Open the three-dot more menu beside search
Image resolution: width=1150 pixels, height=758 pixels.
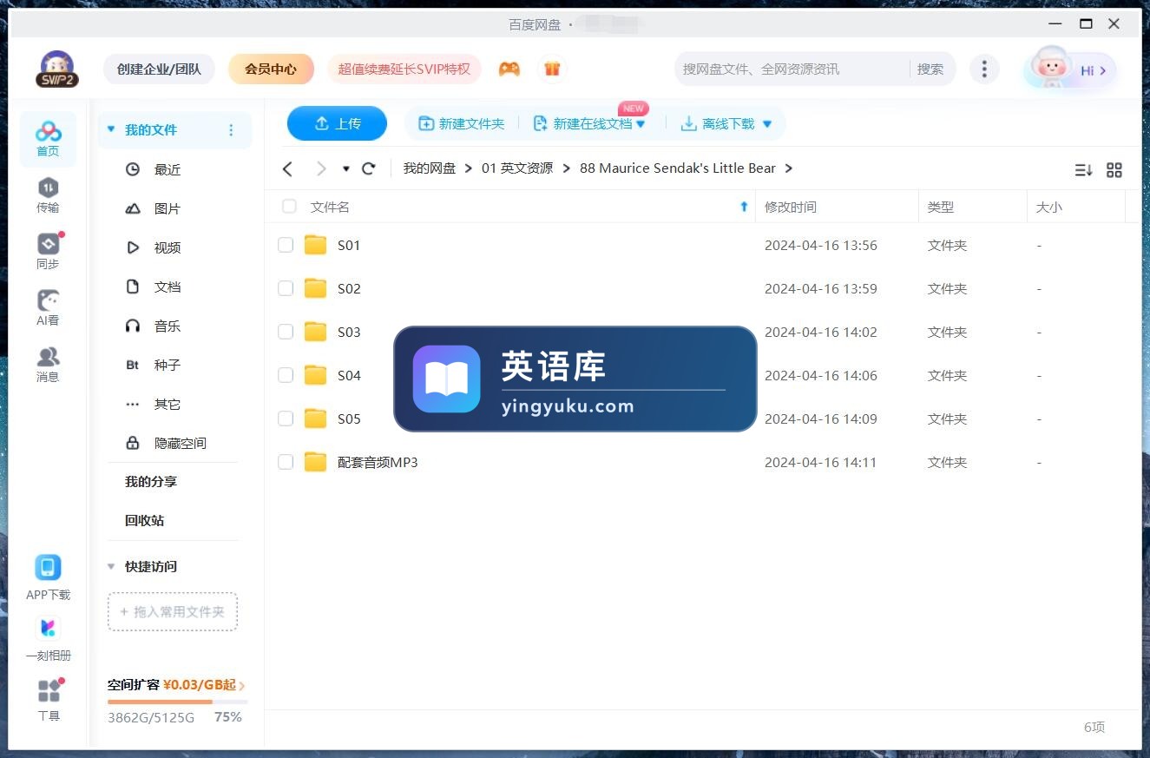983,69
